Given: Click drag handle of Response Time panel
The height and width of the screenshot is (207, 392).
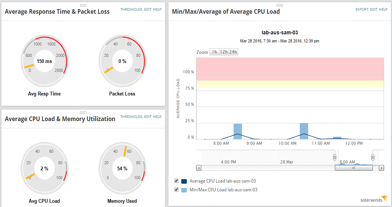Looking at the screenshot, I should [83, 5].
